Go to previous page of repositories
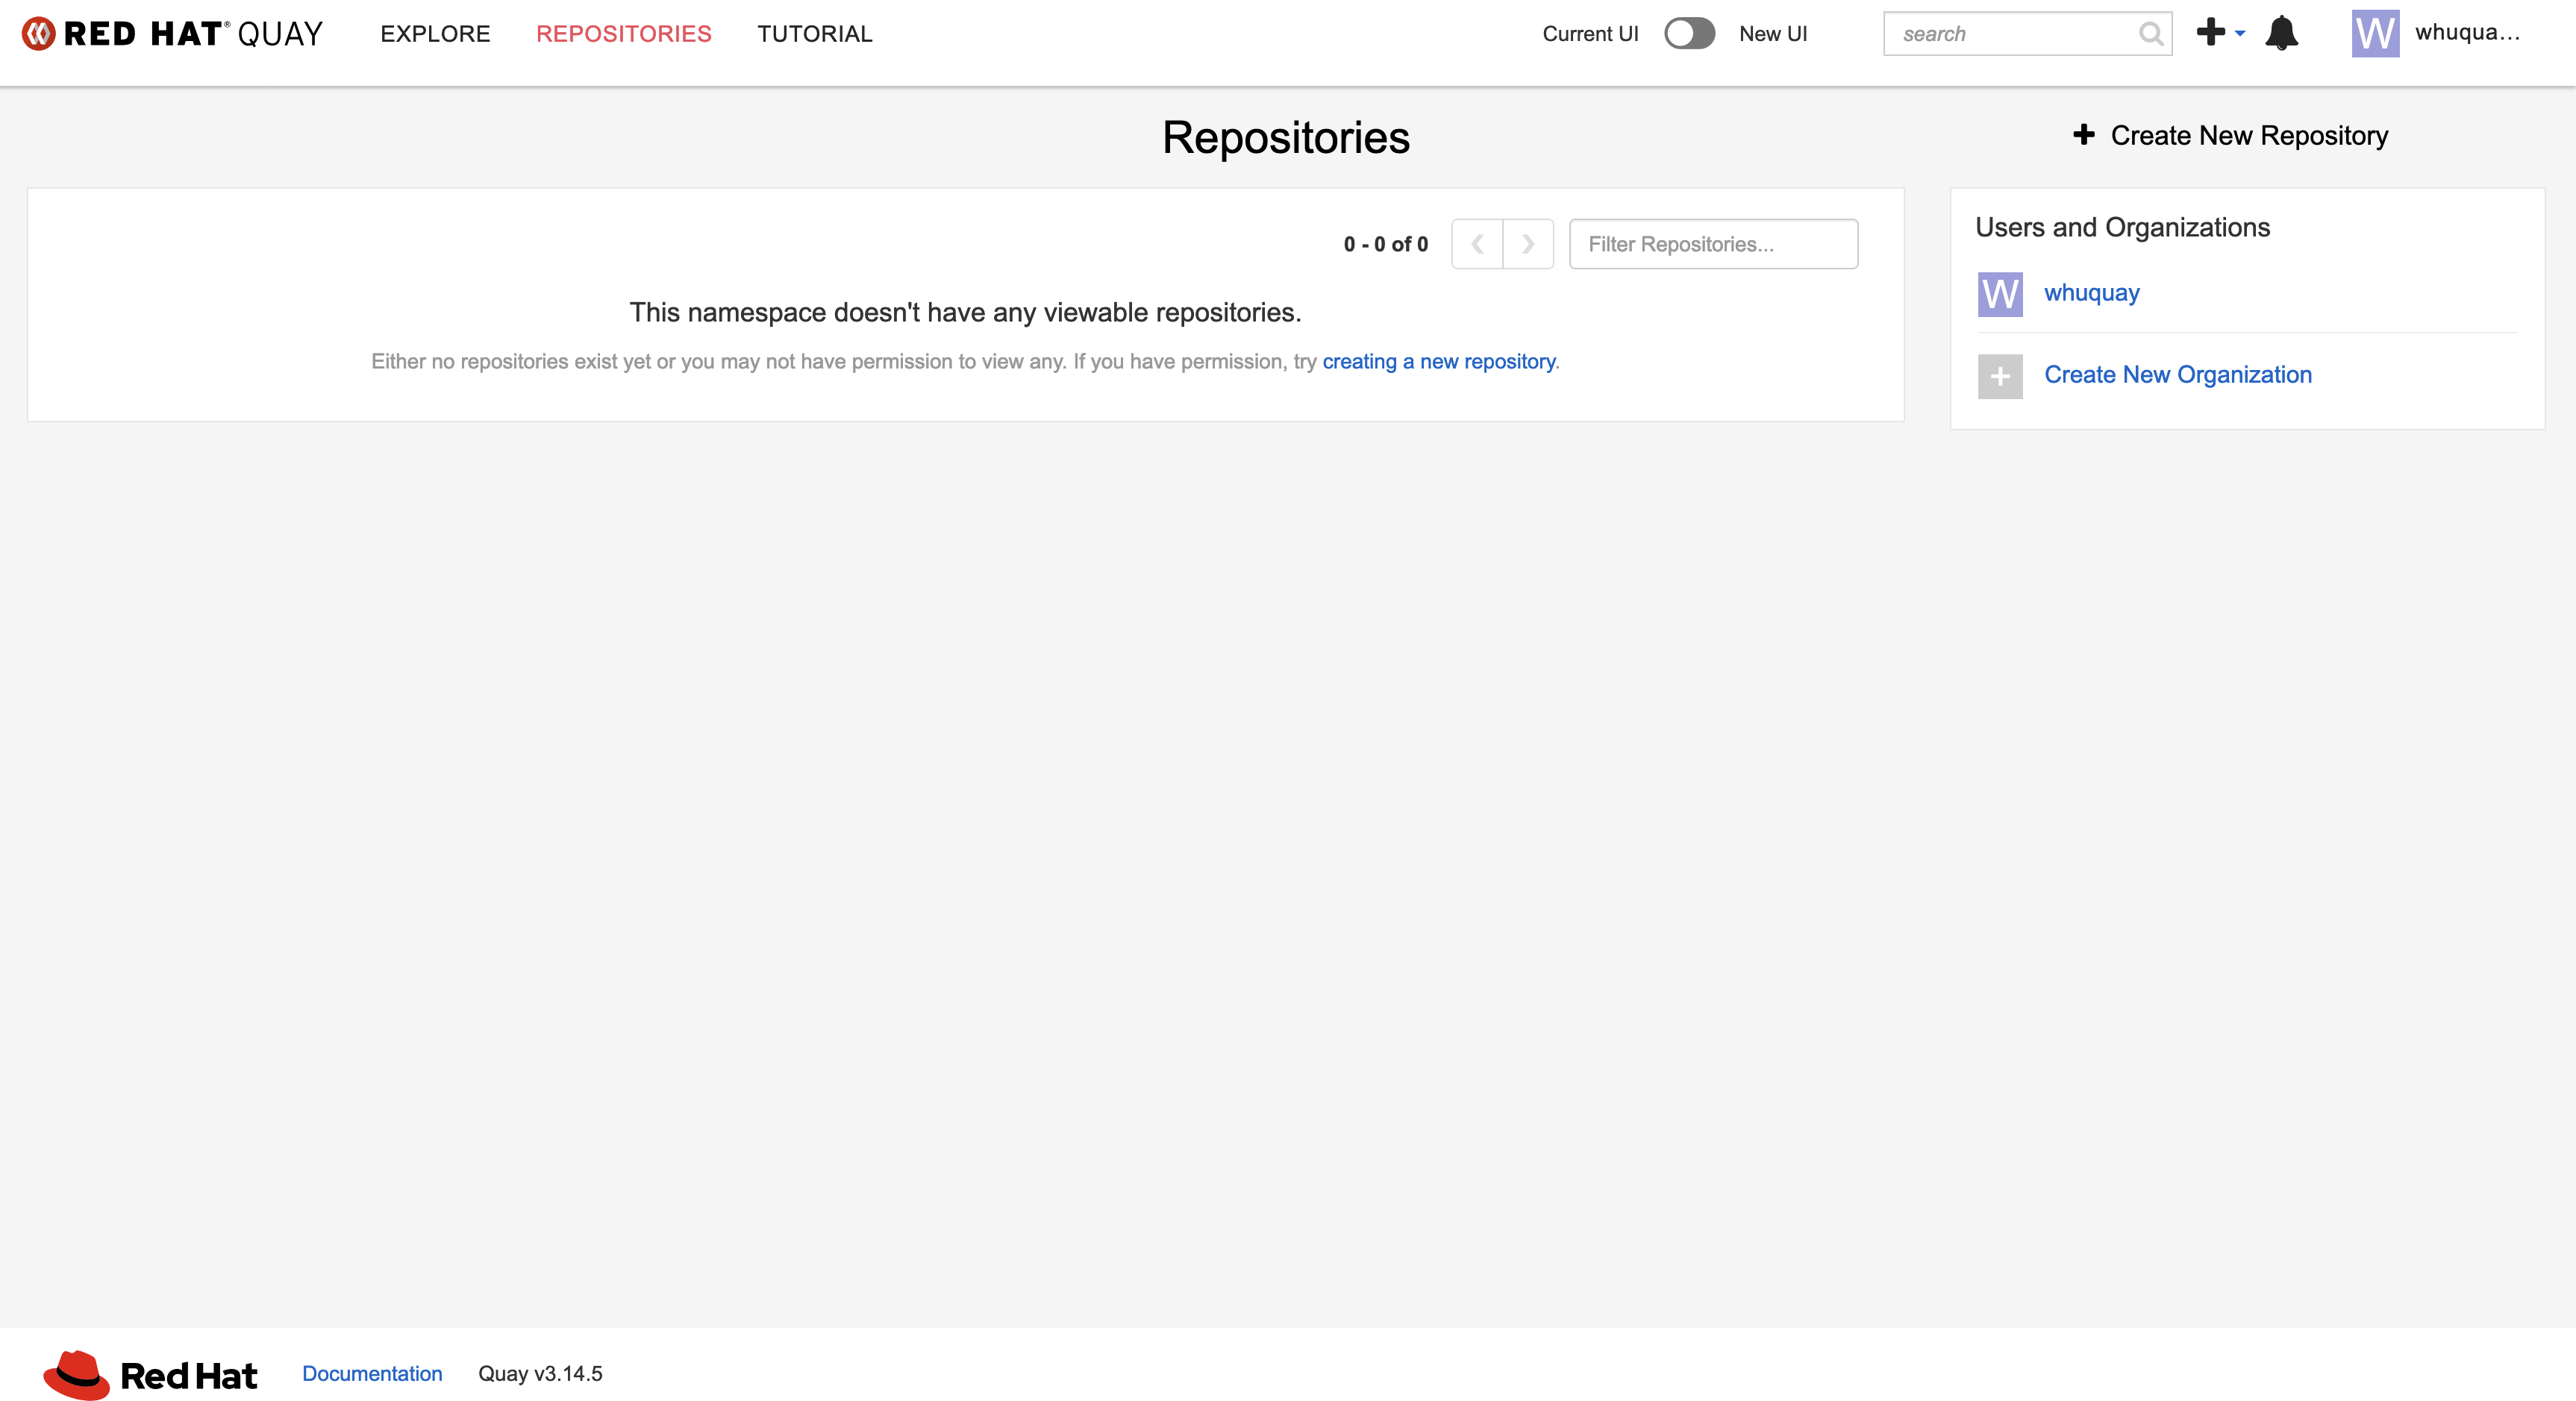 [1477, 244]
